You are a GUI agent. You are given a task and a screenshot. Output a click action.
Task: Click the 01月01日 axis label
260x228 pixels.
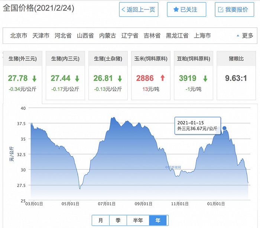tap(216, 204)
